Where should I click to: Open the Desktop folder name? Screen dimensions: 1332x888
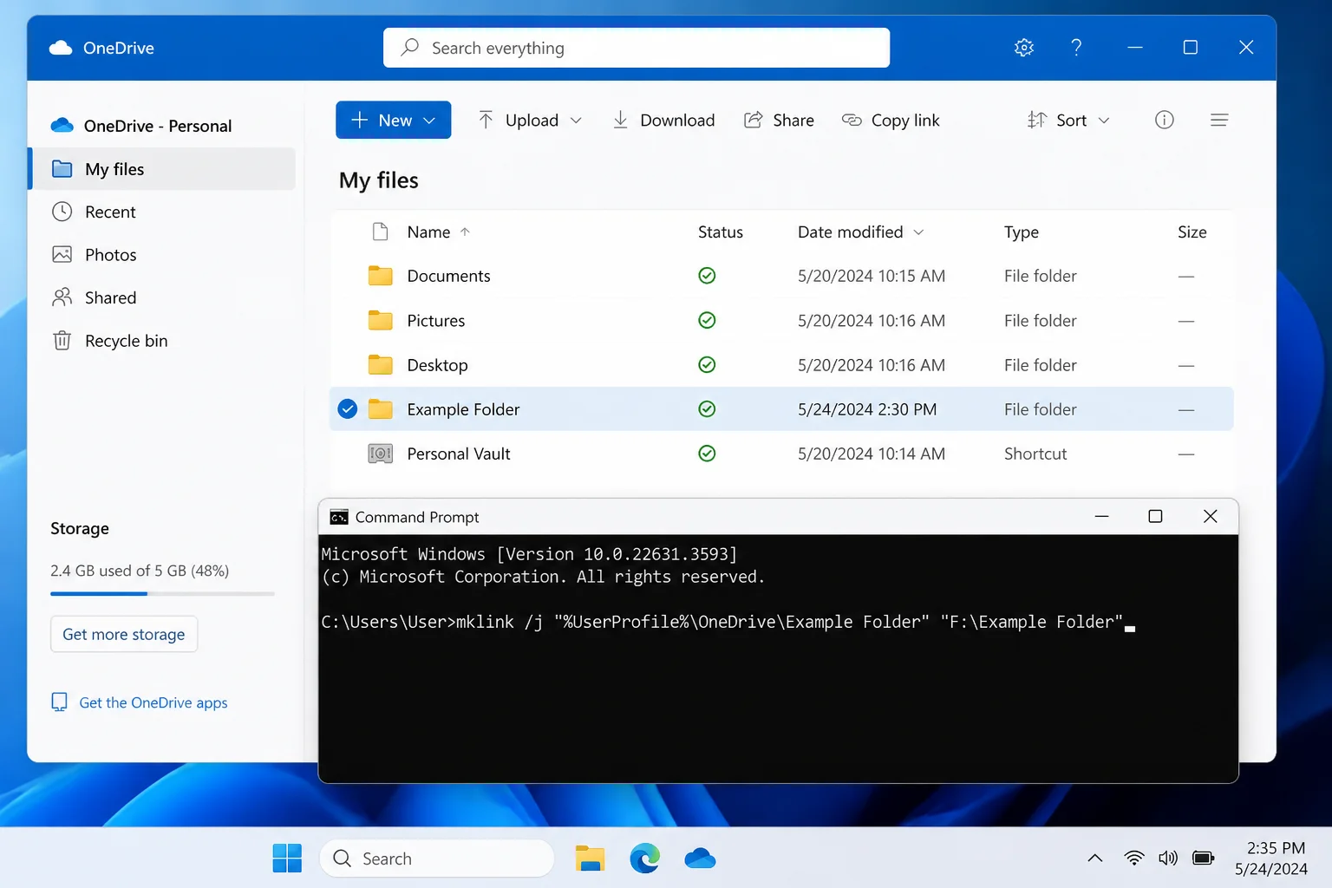coord(437,365)
